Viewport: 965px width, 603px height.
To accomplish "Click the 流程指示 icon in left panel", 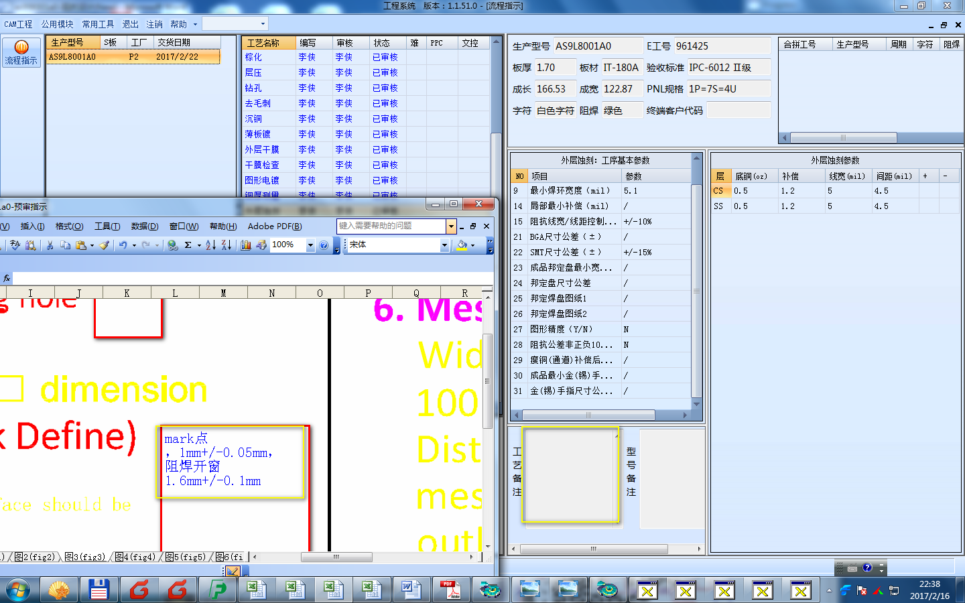I will [x=21, y=52].
